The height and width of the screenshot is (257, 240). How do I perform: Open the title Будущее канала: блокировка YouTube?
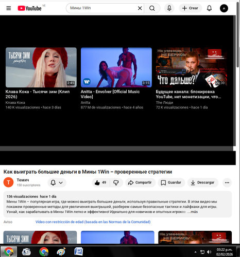coord(188,94)
